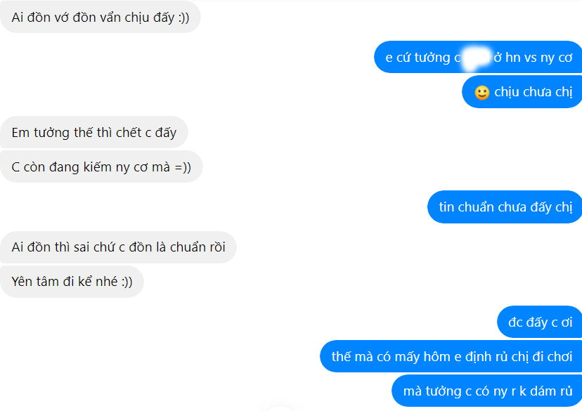The width and height of the screenshot is (582, 411).
Task: Select the 'đc đấy c ơi' bubble
Action: coord(540,322)
